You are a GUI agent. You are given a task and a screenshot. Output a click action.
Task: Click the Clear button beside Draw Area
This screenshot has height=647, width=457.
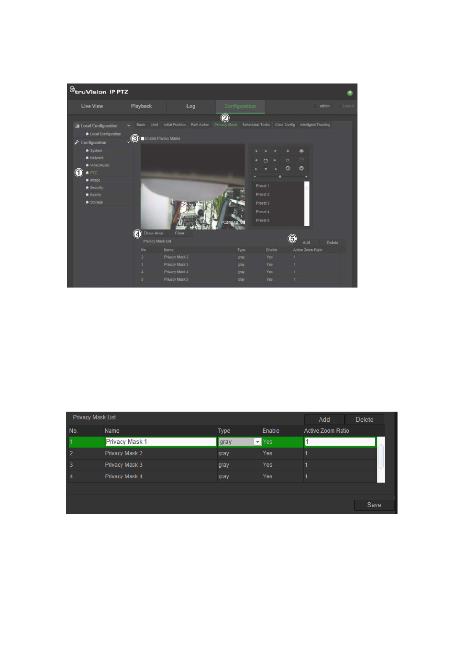pos(180,233)
